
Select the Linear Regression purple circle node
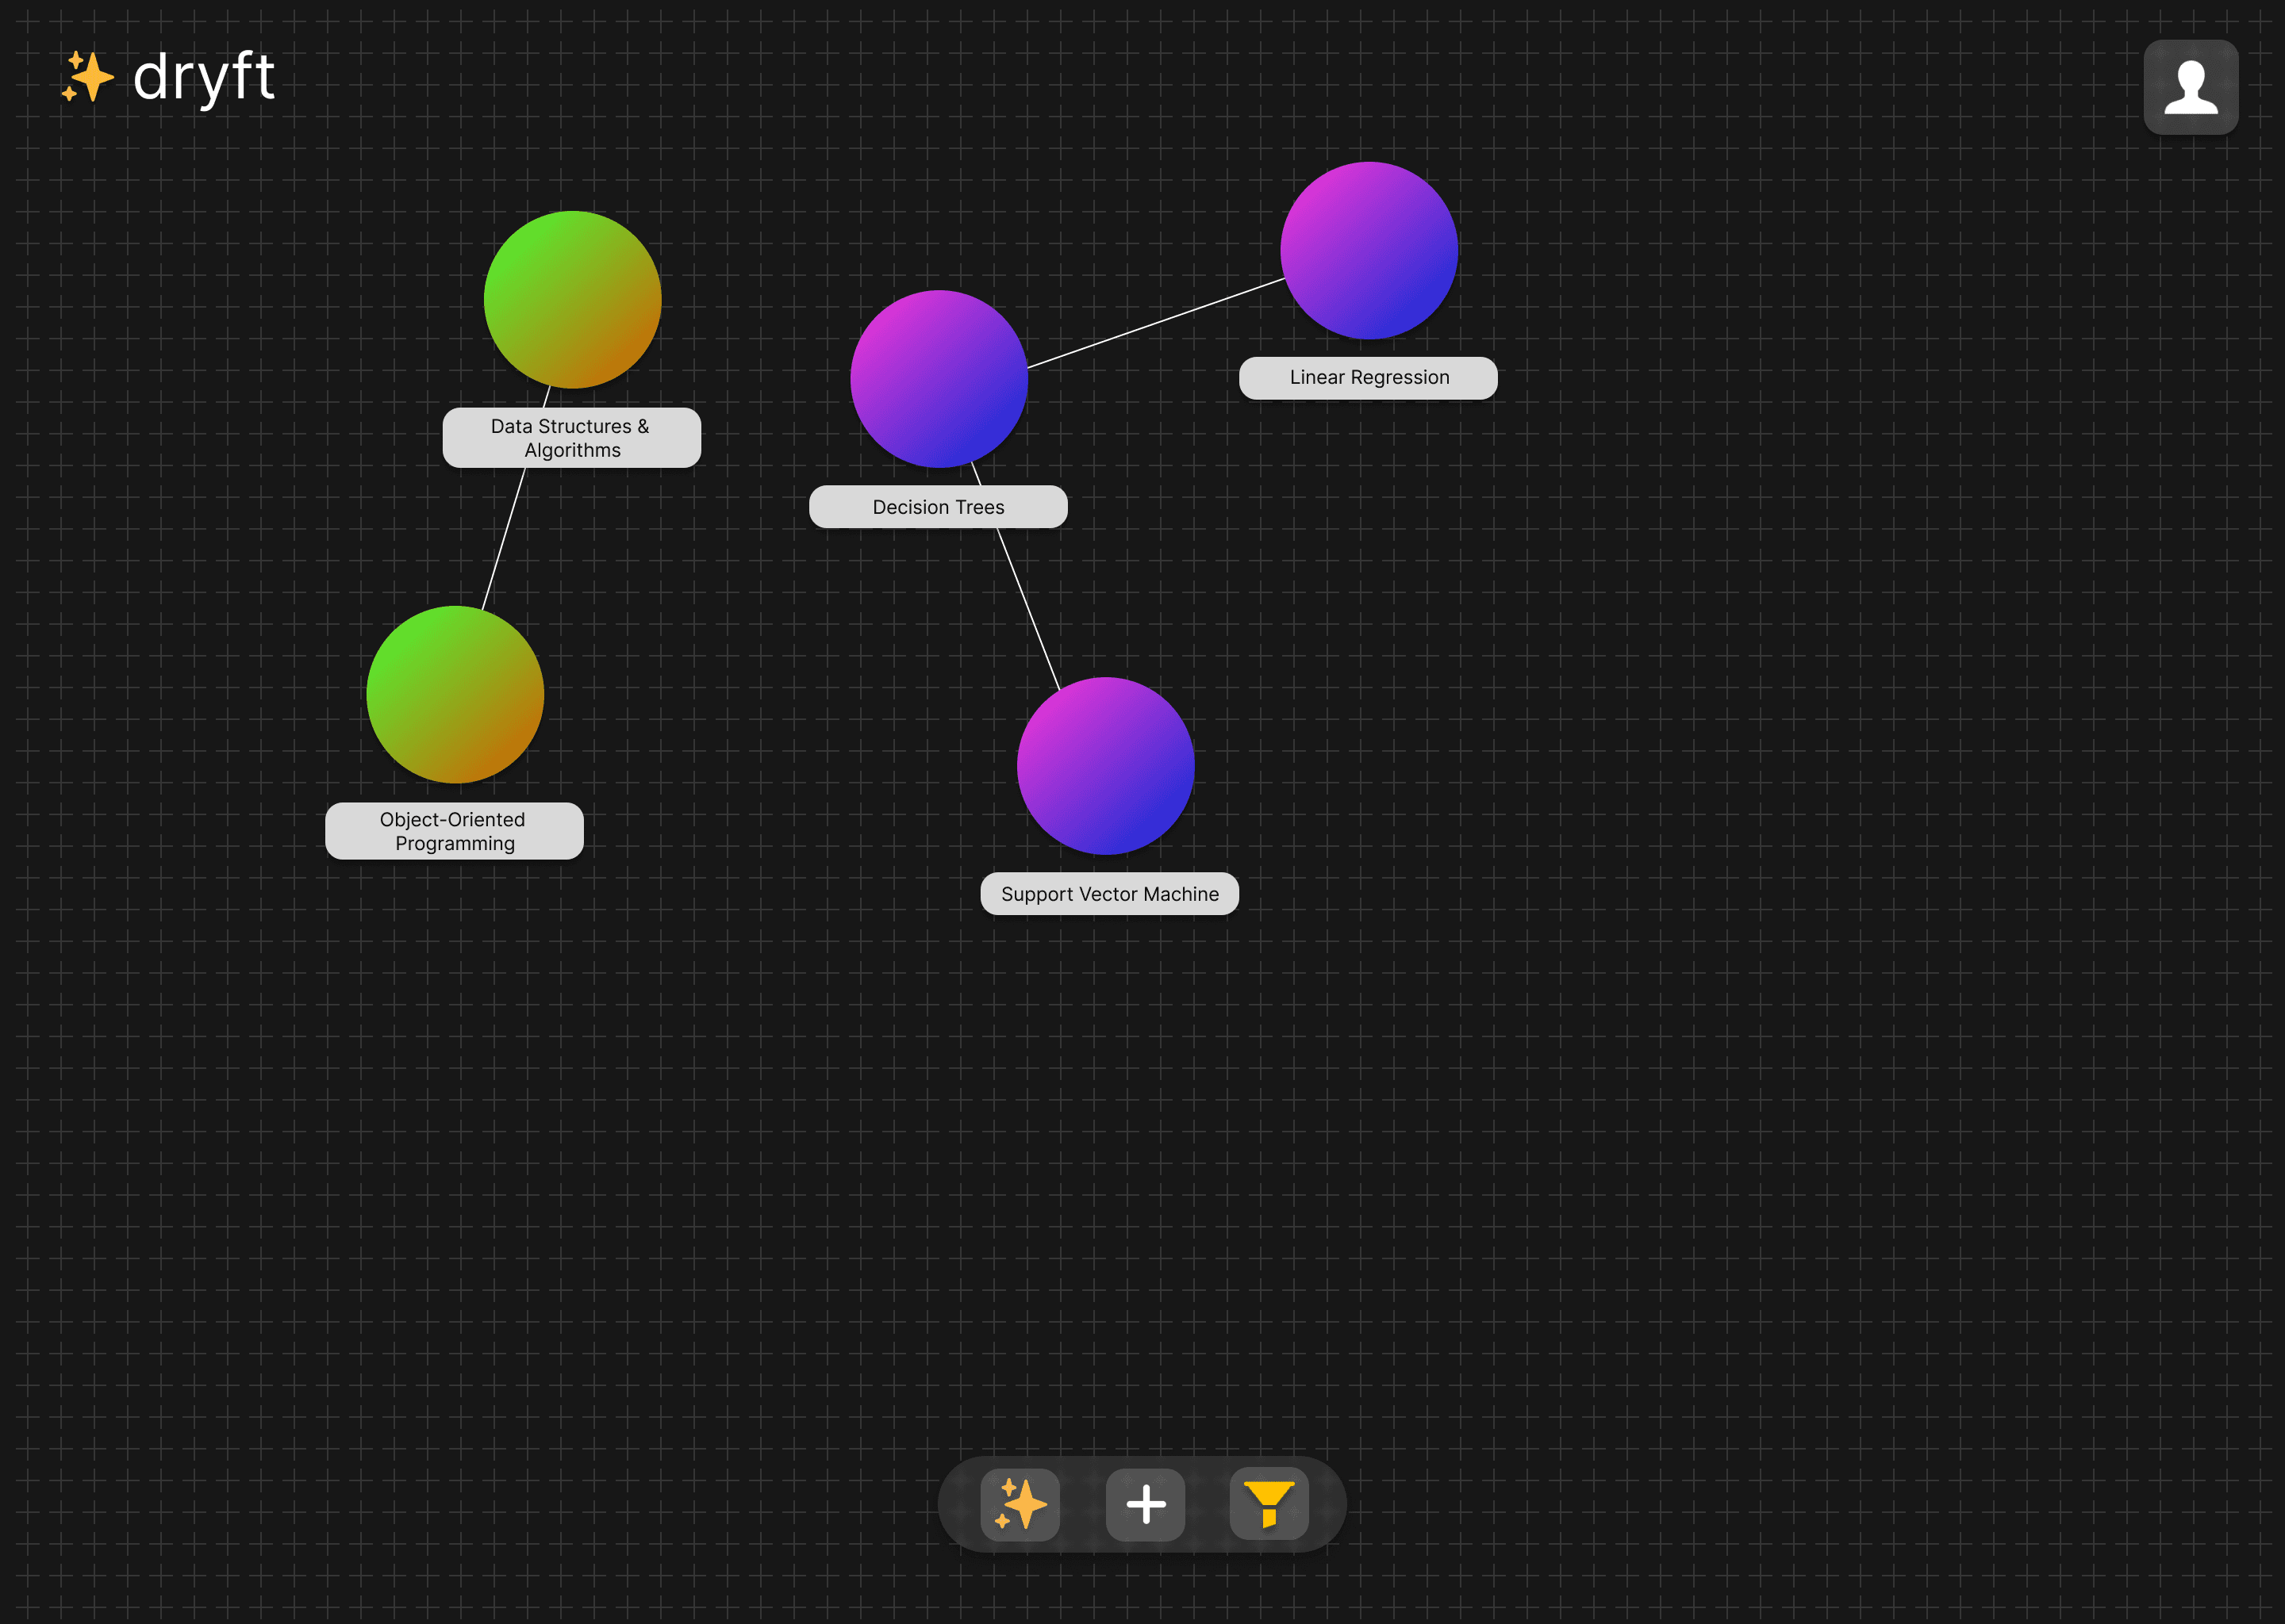[x=1369, y=250]
